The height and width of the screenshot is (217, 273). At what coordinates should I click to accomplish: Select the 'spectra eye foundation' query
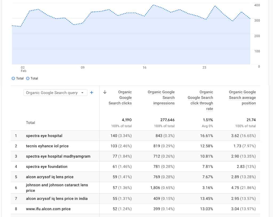coord(47,167)
